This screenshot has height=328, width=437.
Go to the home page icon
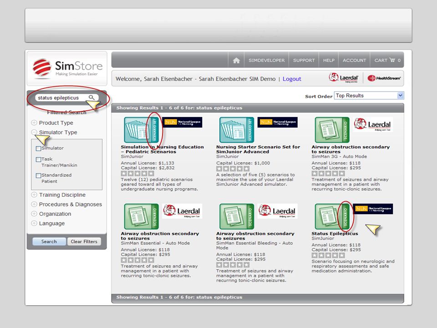tap(236, 60)
